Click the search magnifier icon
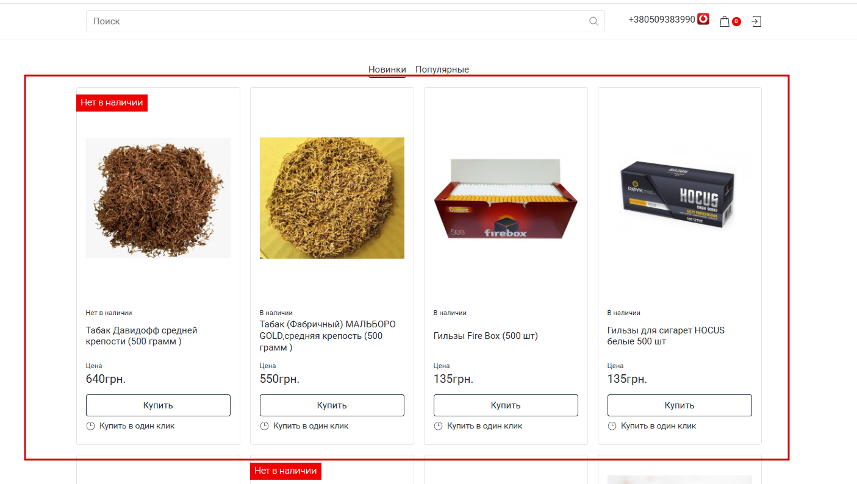The width and height of the screenshot is (857, 484). [593, 21]
